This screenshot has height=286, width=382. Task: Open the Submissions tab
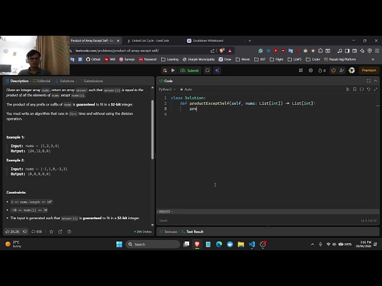tap(91, 81)
